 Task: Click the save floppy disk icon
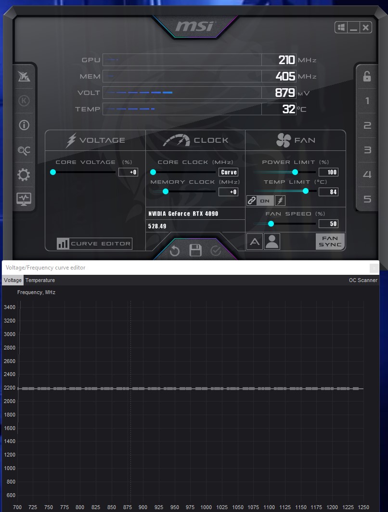coord(195,250)
